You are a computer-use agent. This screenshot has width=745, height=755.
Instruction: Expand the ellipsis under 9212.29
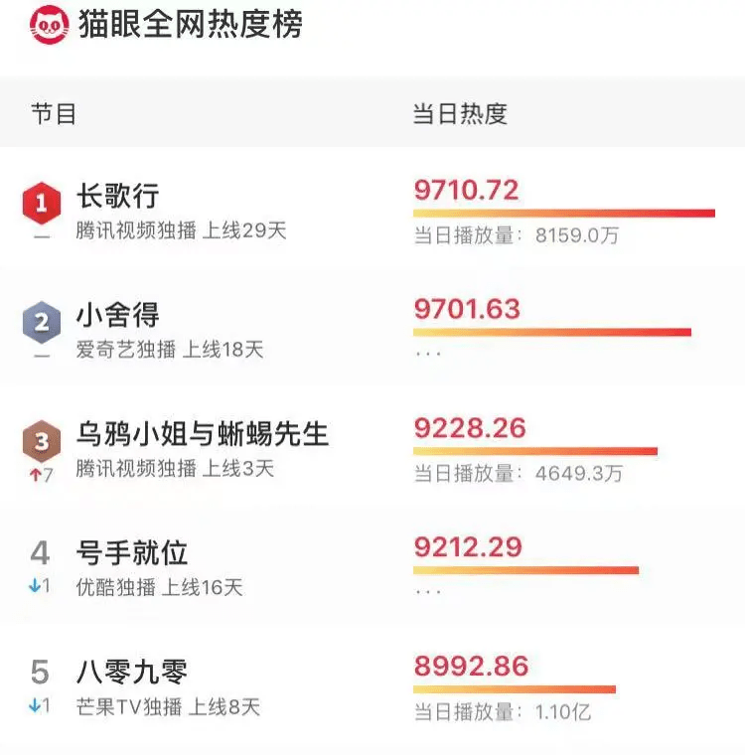point(428,592)
